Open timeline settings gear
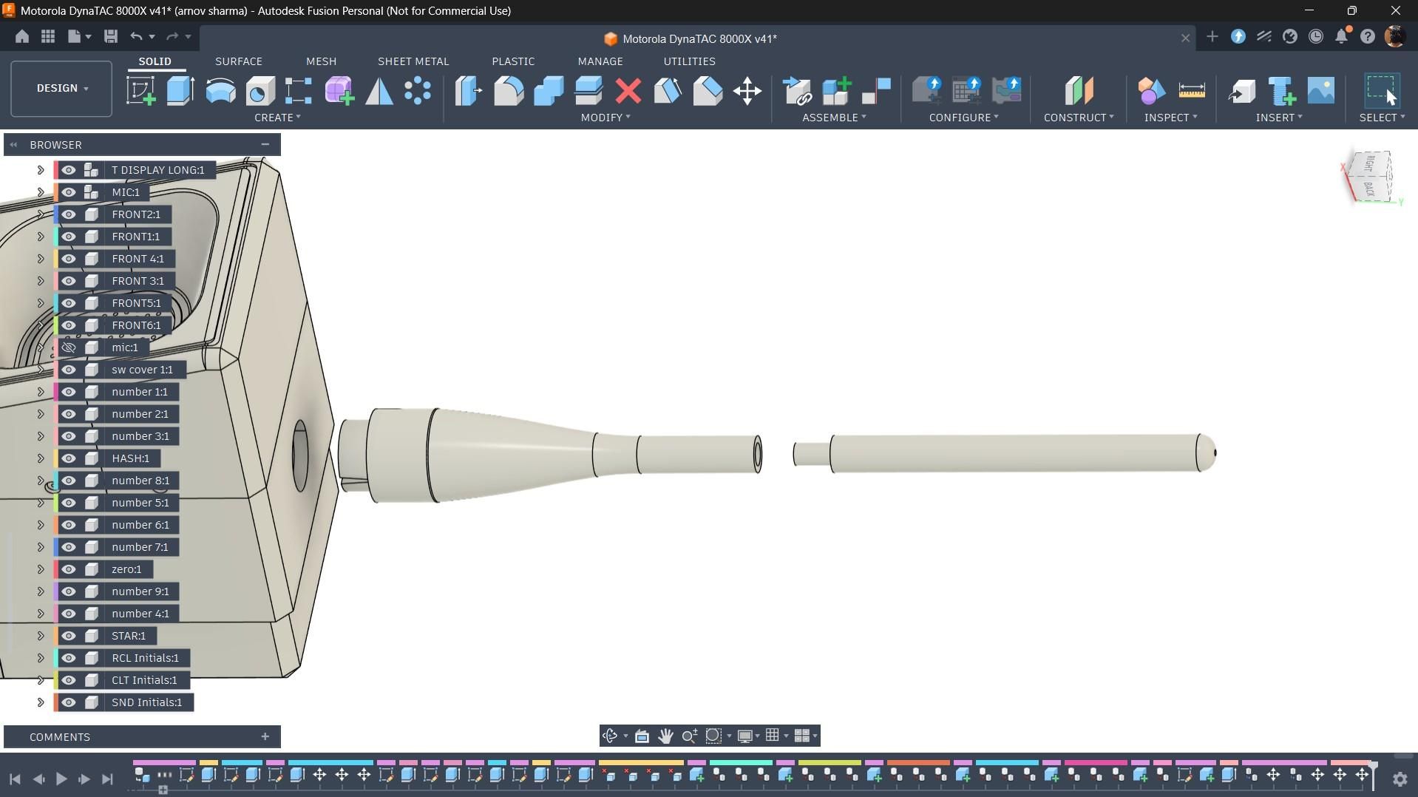 point(1400,779)
